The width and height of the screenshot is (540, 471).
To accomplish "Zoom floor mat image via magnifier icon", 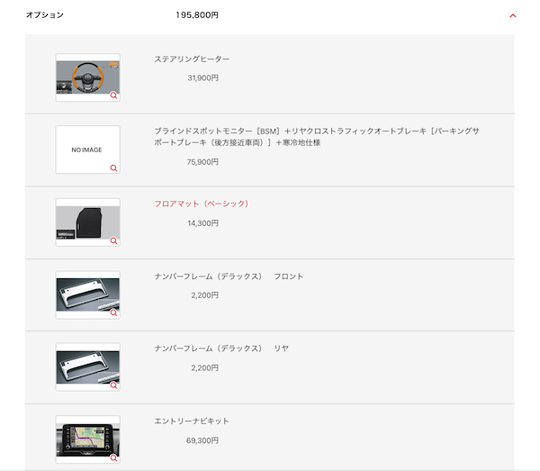I will (114, 240).
